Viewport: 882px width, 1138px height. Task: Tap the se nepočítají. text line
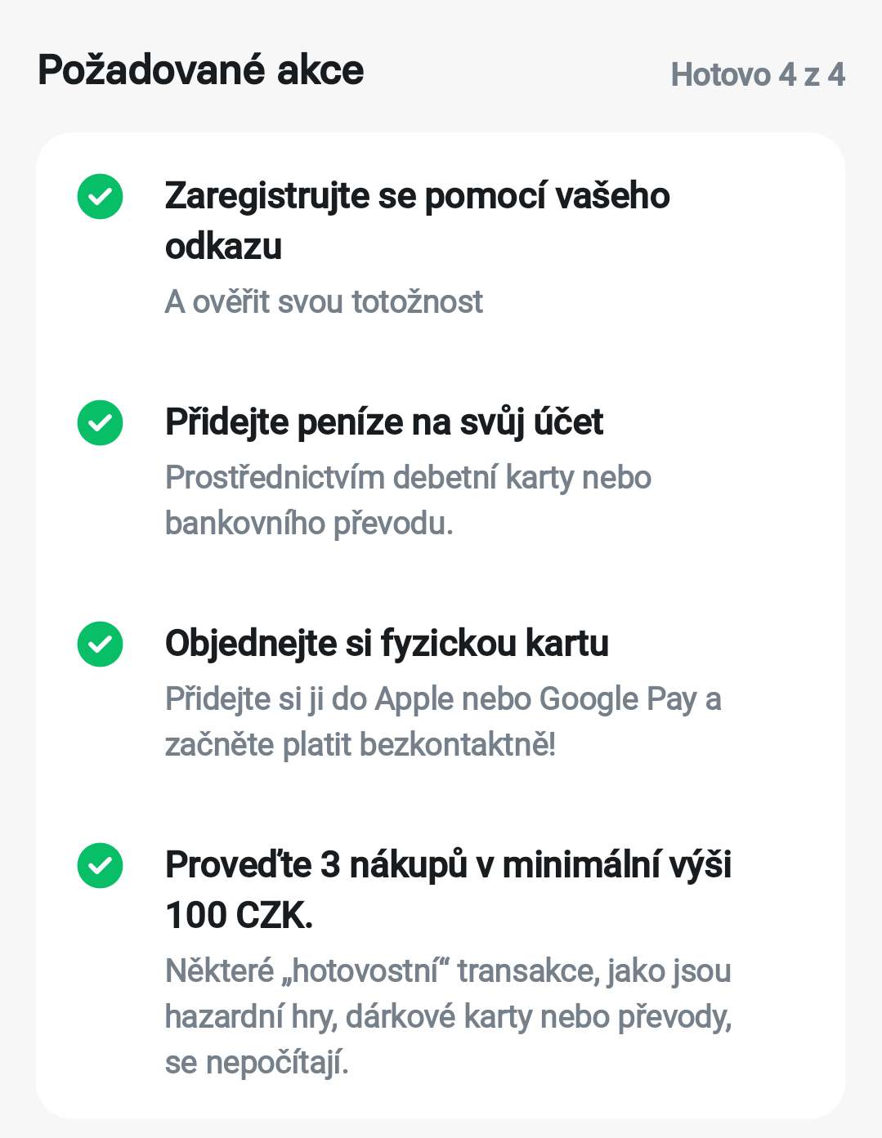point(257,1064)
